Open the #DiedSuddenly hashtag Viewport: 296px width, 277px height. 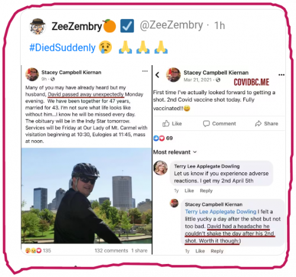pos(62,48)
